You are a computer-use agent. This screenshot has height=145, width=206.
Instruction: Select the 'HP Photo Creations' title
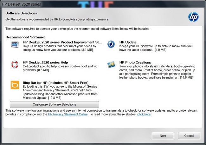pos(135,63)
